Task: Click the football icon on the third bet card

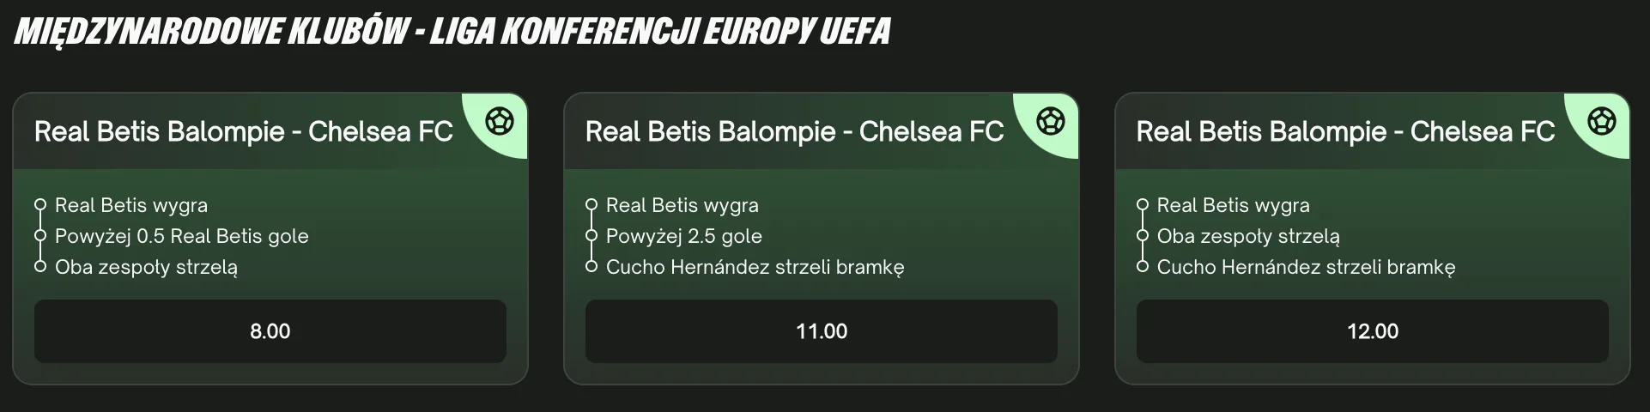Action: point(1602,121)
